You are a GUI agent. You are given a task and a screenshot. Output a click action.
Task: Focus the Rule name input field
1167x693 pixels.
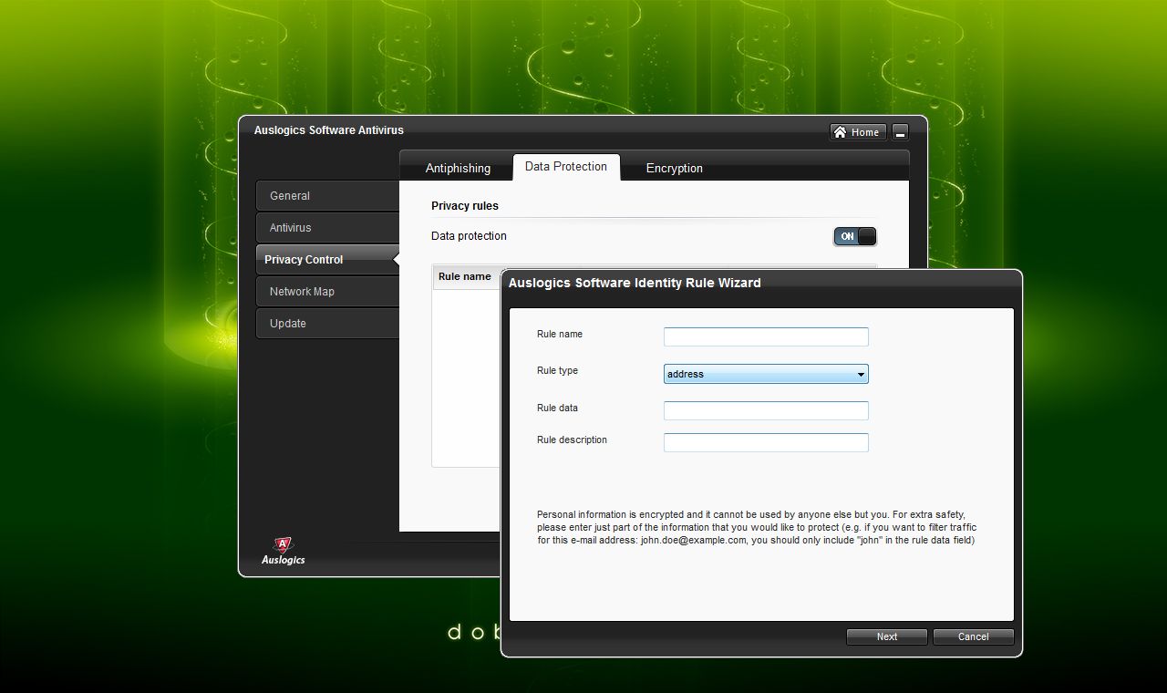[x=766, y=336]
